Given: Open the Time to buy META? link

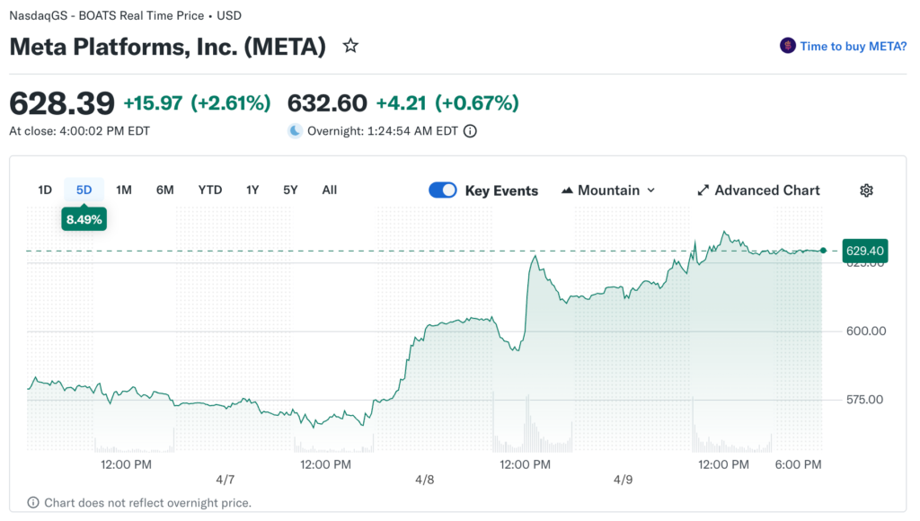Looking at the screenshot, I should (x=854, y=47).
